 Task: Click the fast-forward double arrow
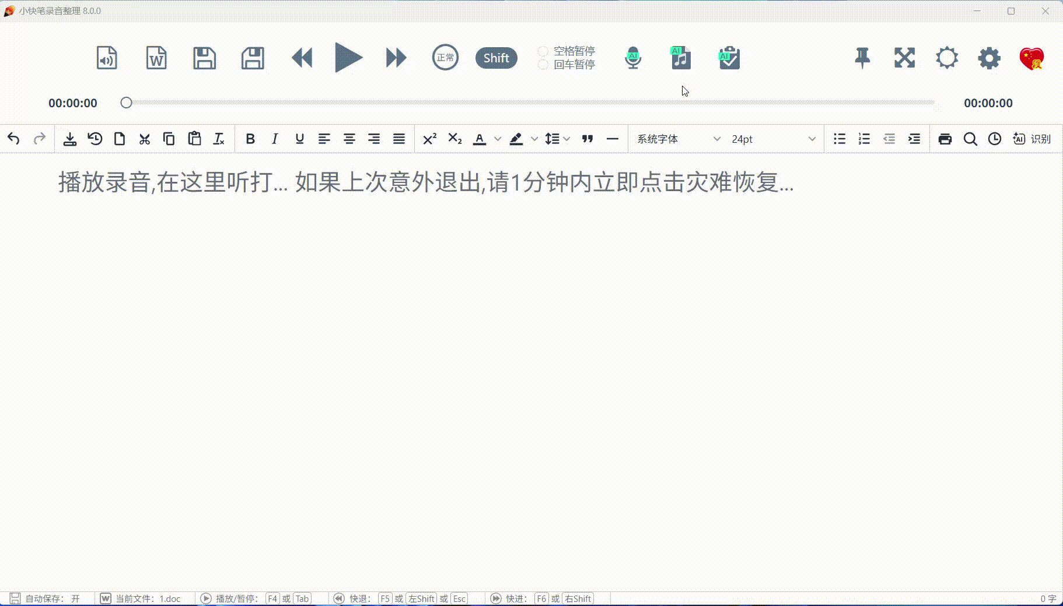click(396, 58)
